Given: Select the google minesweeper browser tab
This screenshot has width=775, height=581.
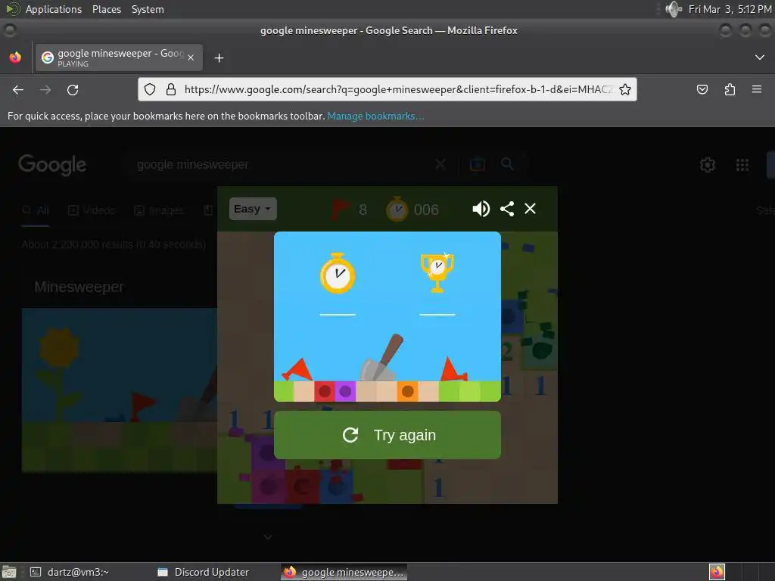Looking at the screenshot, I should click(119, 57).
